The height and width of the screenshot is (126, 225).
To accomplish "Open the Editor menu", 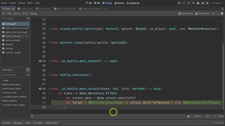I will point(30,3).
